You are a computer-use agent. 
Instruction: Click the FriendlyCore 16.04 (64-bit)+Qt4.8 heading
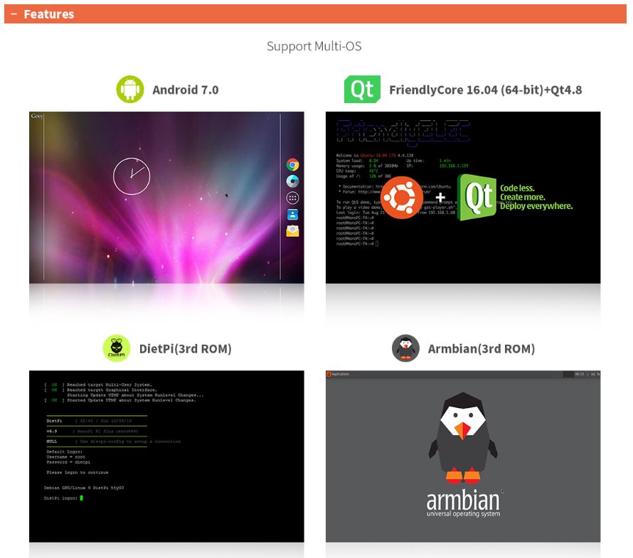pos(485,90)
